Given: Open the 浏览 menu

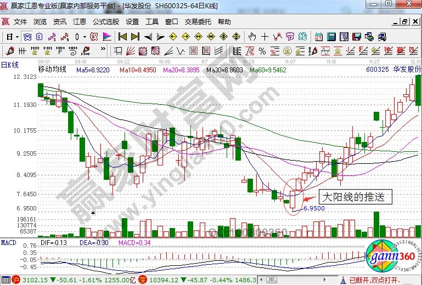Looking at the screenshot, I should pyautogui.click(x=40, y=22).
